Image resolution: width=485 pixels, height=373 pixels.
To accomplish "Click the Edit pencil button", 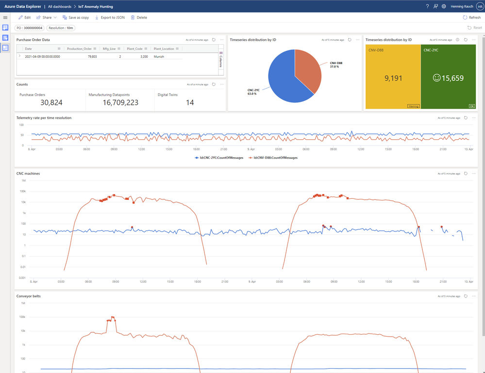I will pos(24,17).
